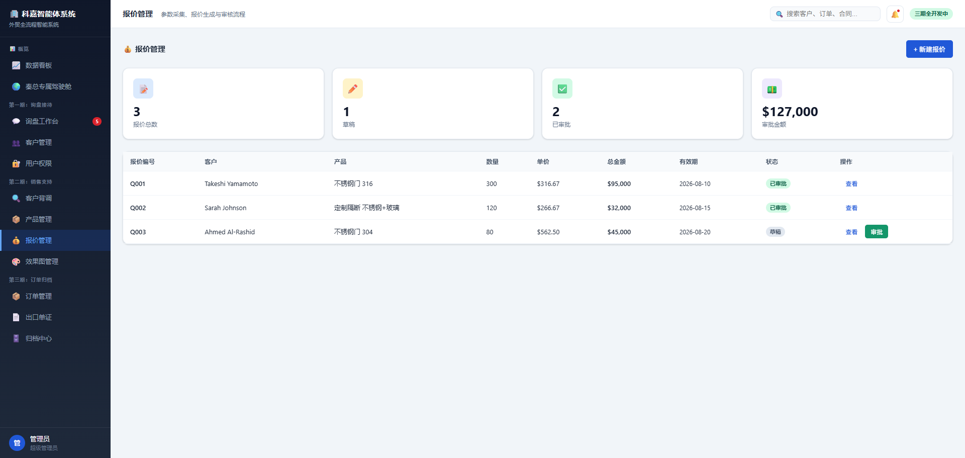Click the 出口单证 document icon
This screenshot has height=458, width=965.
point(16,317)
